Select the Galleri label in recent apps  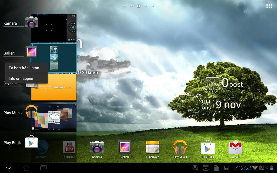[9, 53]
